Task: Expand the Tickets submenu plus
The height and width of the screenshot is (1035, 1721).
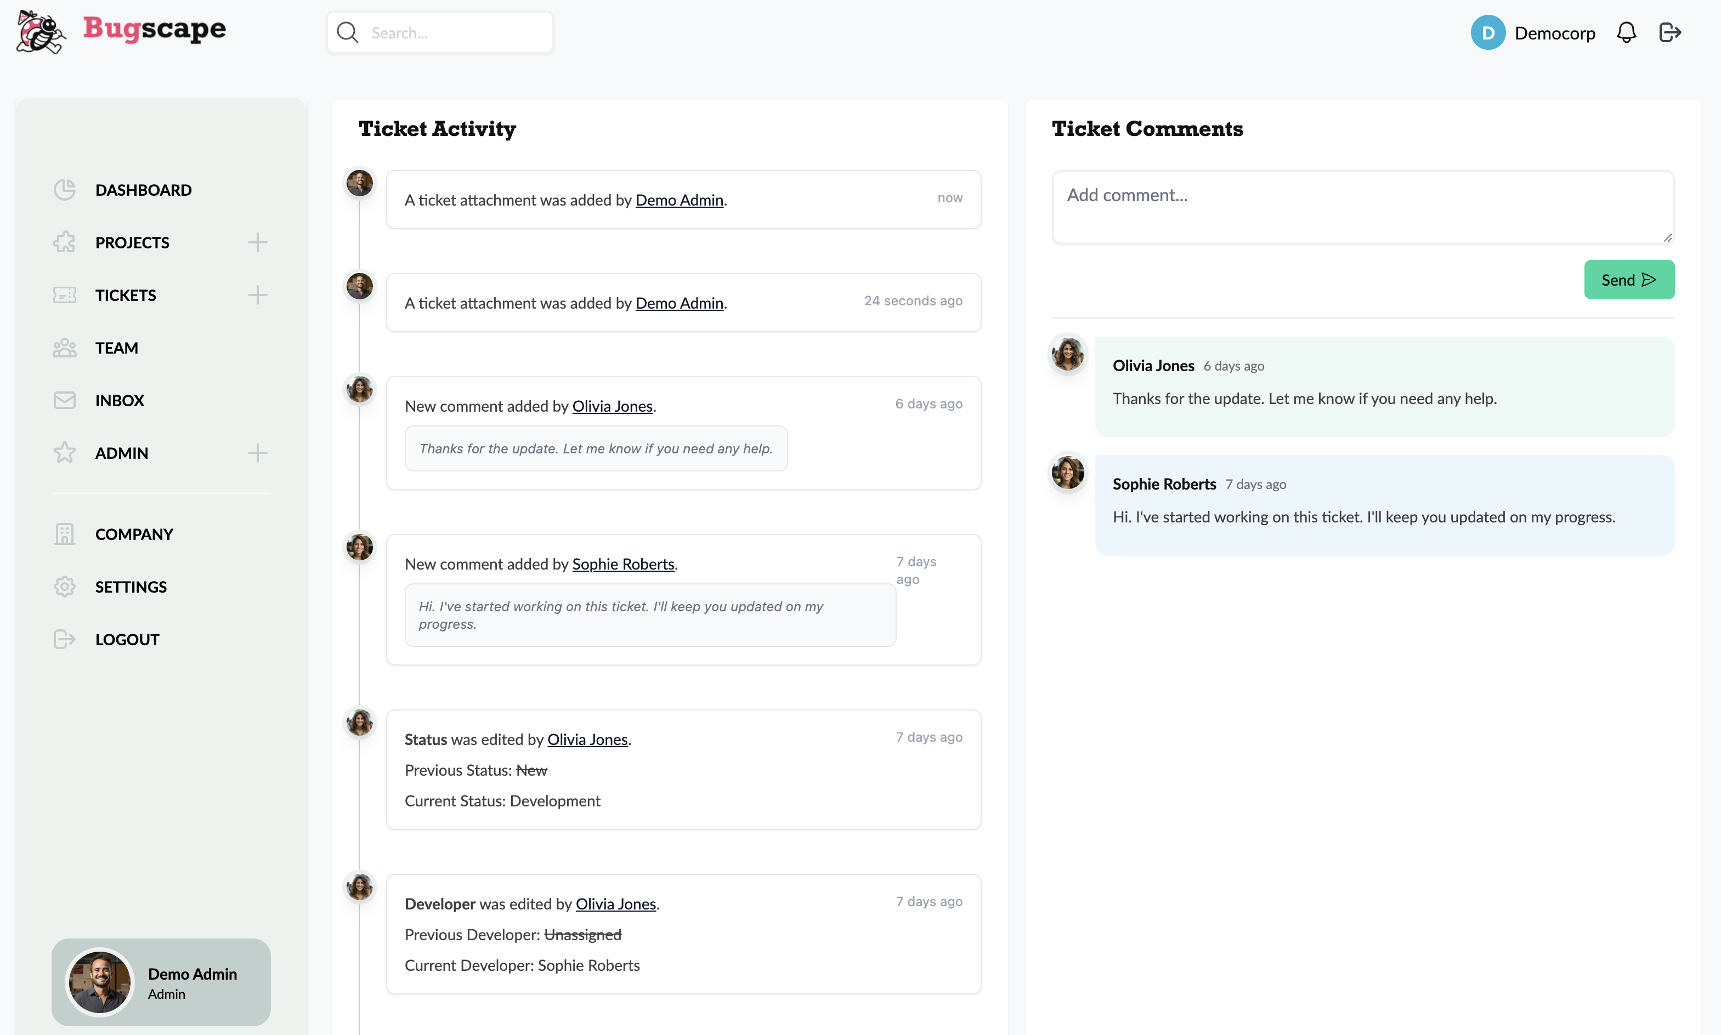Action: click(x=257, y=295)
